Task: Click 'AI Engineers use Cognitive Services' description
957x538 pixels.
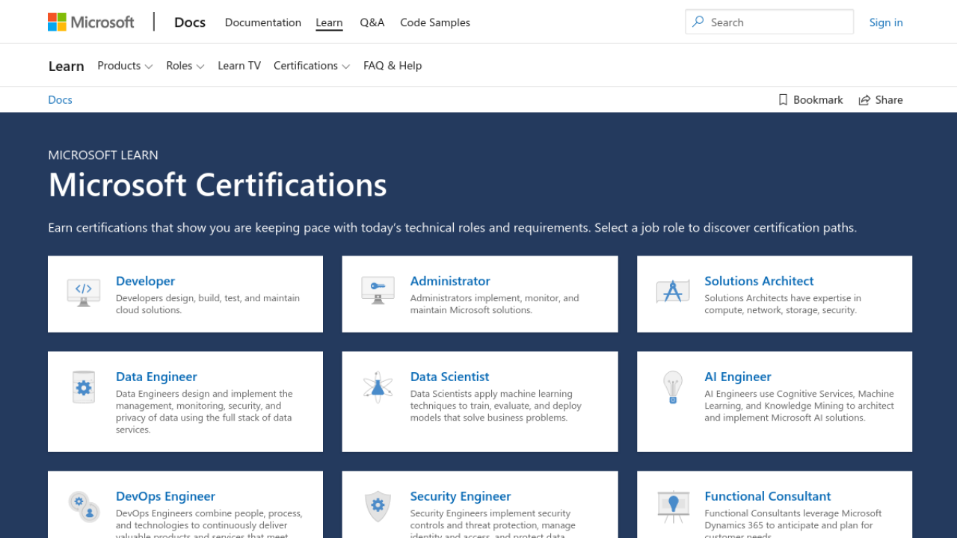Action: 799,406
